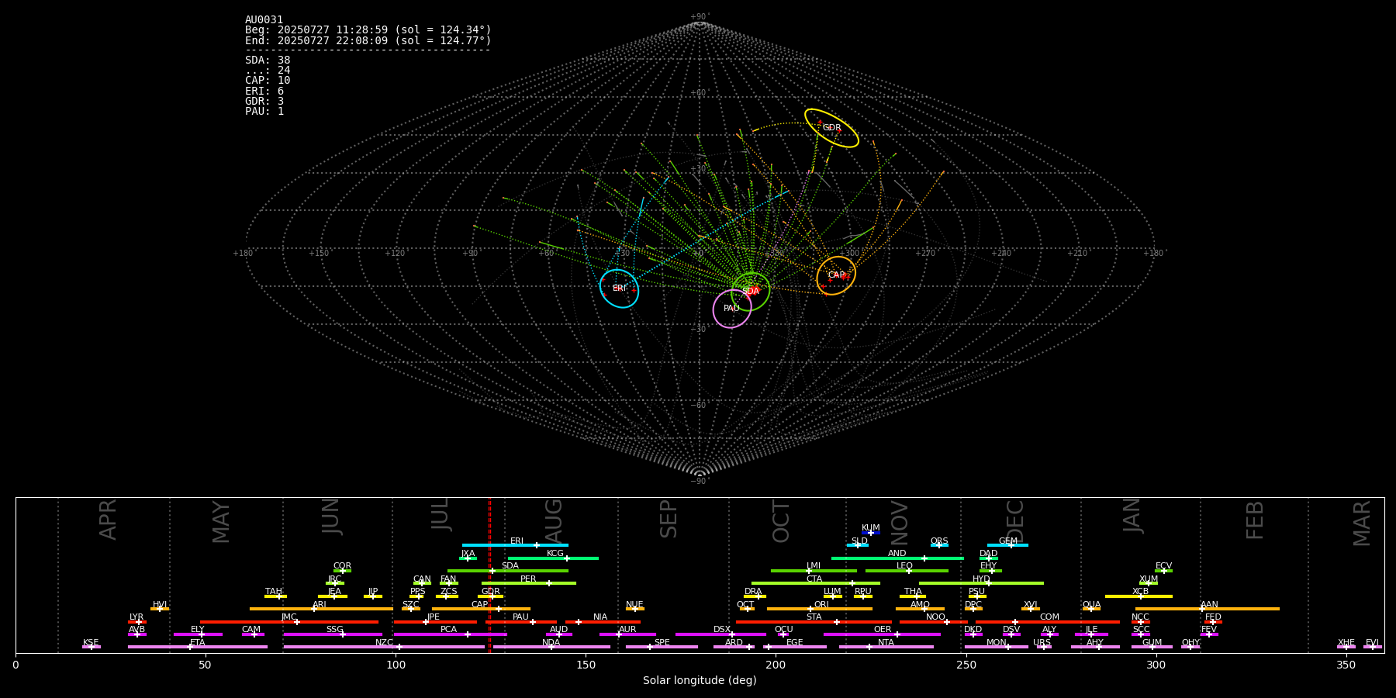Click the CTA shower bar
This screenshot has width=1396, height=698.
coord(816,583)
